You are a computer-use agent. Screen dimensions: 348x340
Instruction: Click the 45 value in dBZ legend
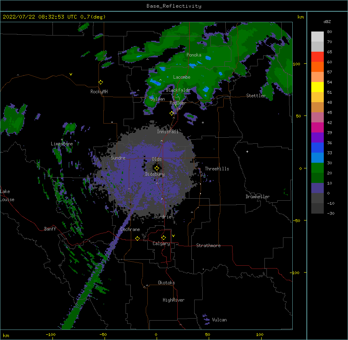click(329, 113)
